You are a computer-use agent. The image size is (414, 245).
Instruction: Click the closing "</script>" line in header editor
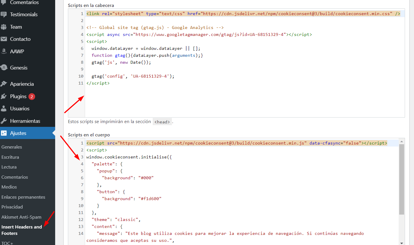98,83
